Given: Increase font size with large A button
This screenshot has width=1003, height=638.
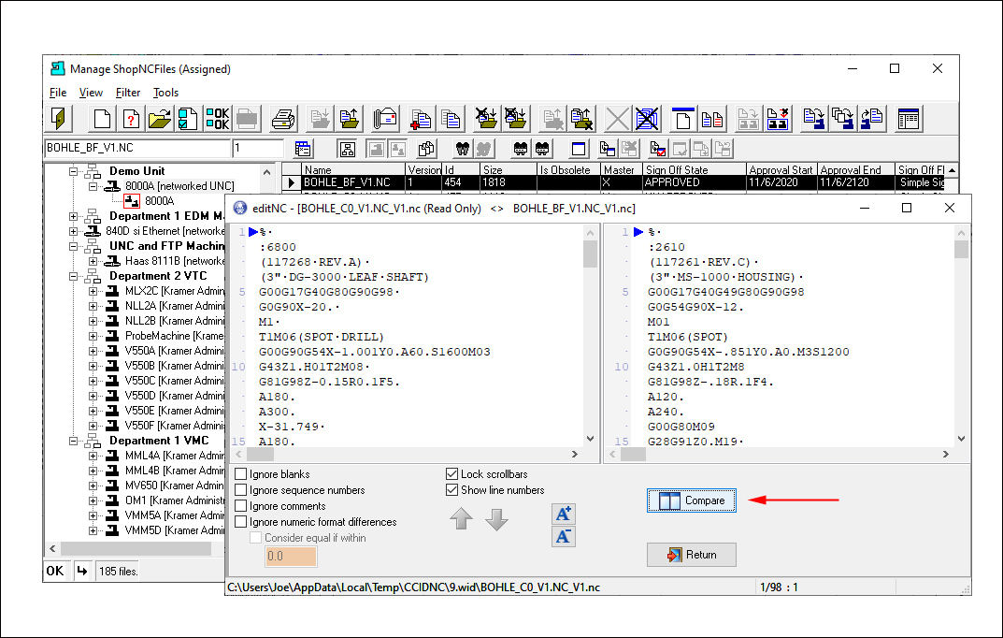Looking at the screenshot, I should pyautogui.click(x=564, y=514).
